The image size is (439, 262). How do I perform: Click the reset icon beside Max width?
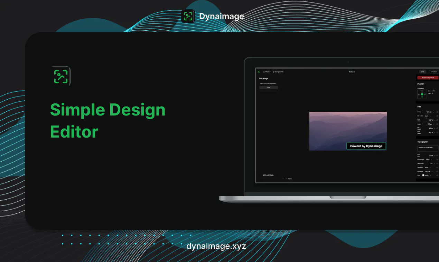pyautogui.click(x=437, y=120)
